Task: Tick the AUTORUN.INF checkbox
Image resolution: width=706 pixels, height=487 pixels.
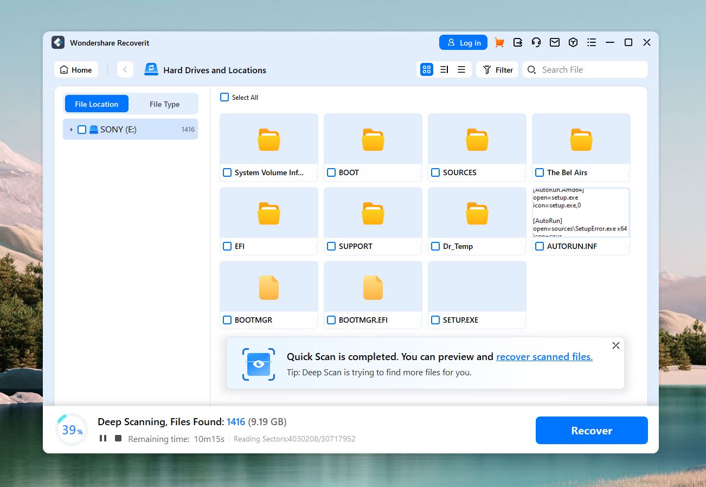Action: click(540, 246)
